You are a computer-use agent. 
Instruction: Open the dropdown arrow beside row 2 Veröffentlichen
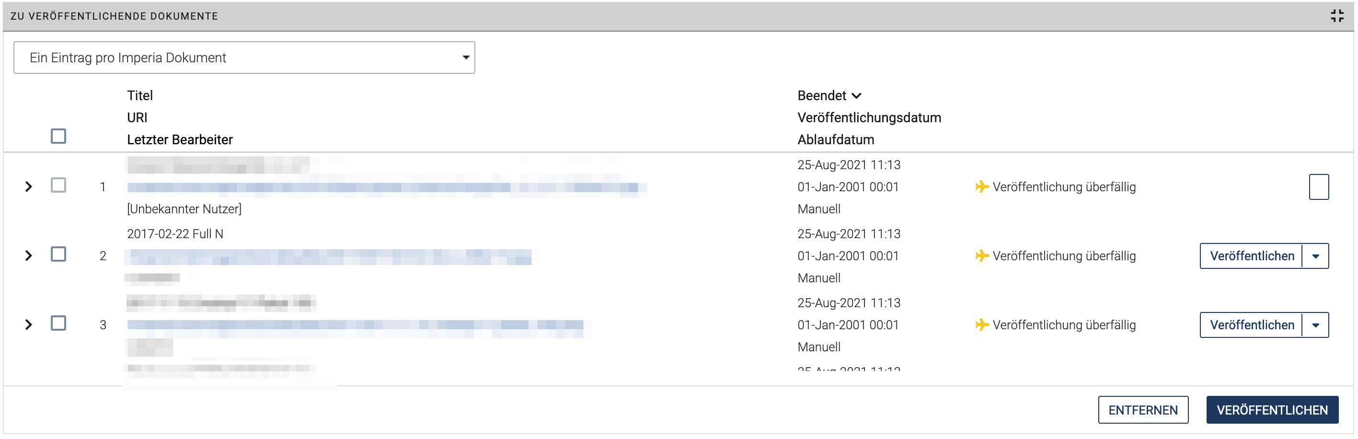point(1315,256)
